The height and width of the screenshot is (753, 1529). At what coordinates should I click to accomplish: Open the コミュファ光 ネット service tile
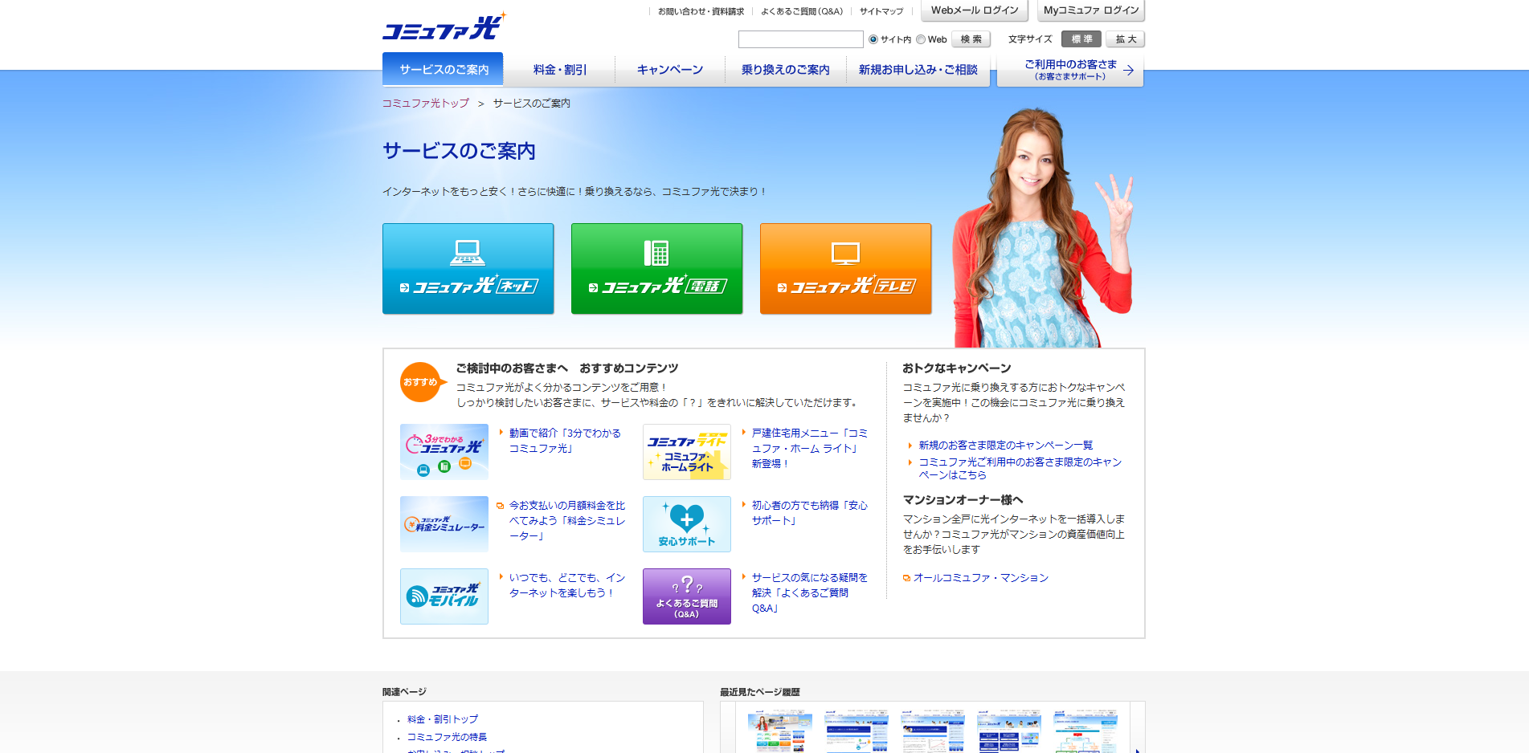coord(468,268)
